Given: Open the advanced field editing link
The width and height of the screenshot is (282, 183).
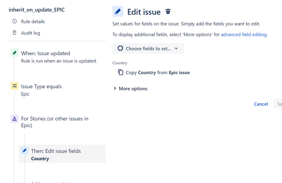Looking at the screenshot, I should (244, 35).
